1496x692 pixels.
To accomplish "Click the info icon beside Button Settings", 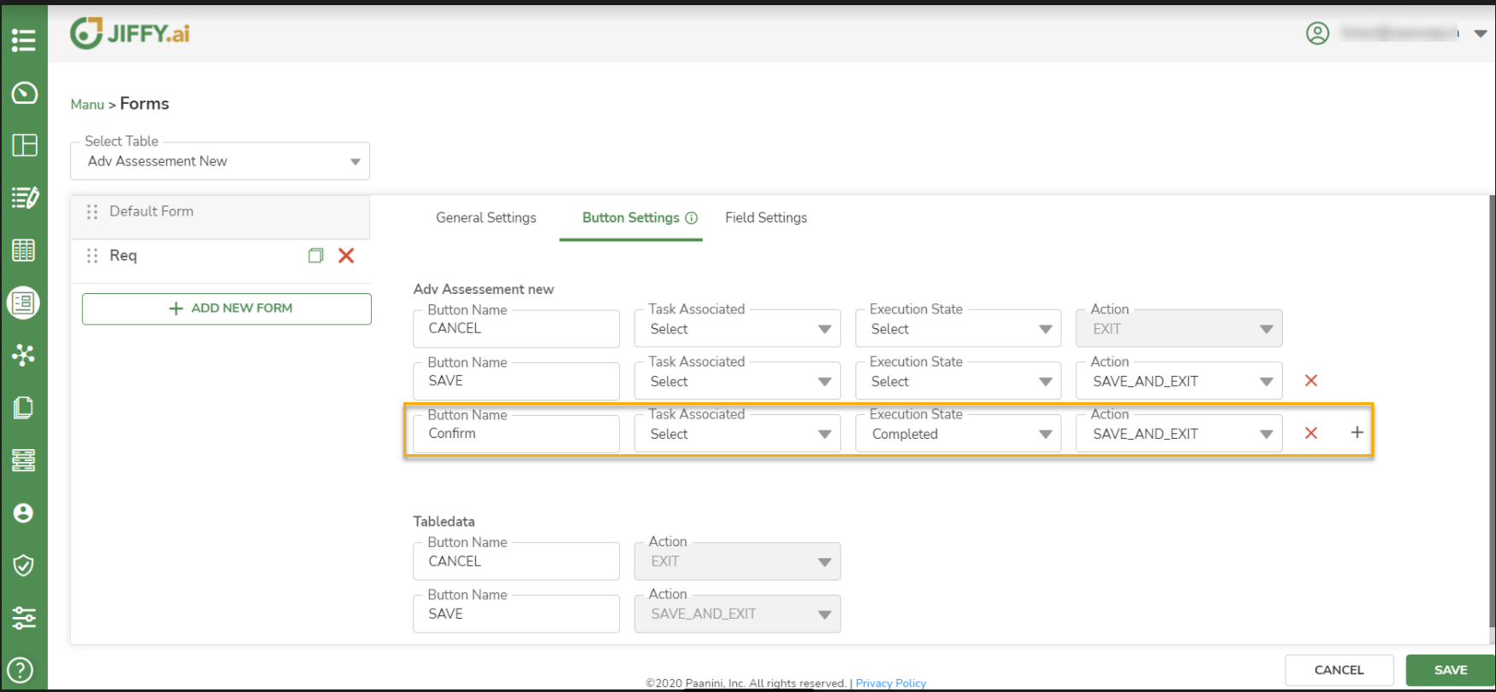I will click(x=692, y=218).
